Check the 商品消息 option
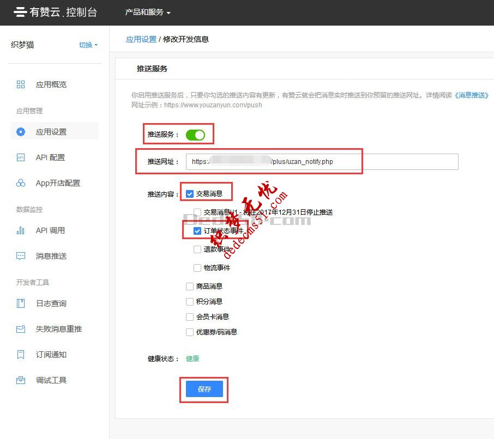 click(x=190, y=286)
